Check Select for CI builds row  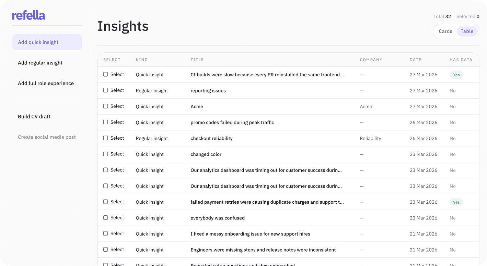pos(106,74)
